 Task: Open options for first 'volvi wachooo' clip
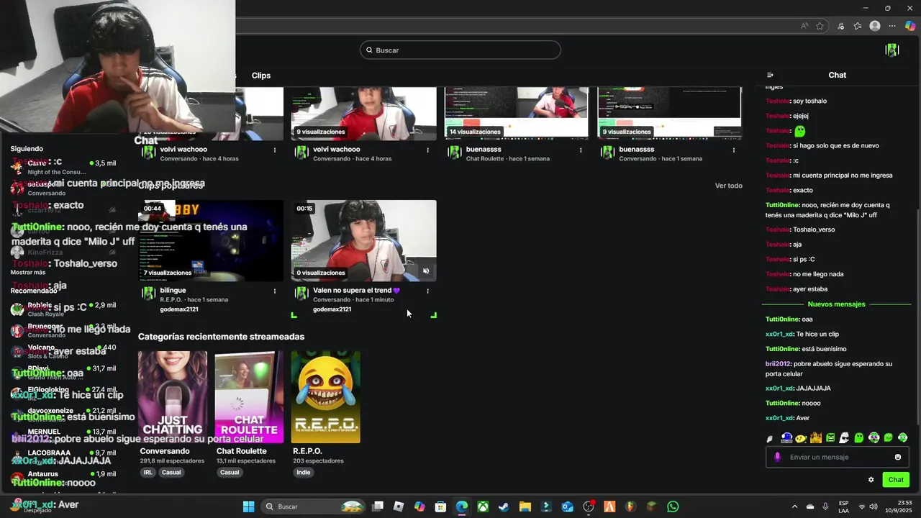coord(274,150)
